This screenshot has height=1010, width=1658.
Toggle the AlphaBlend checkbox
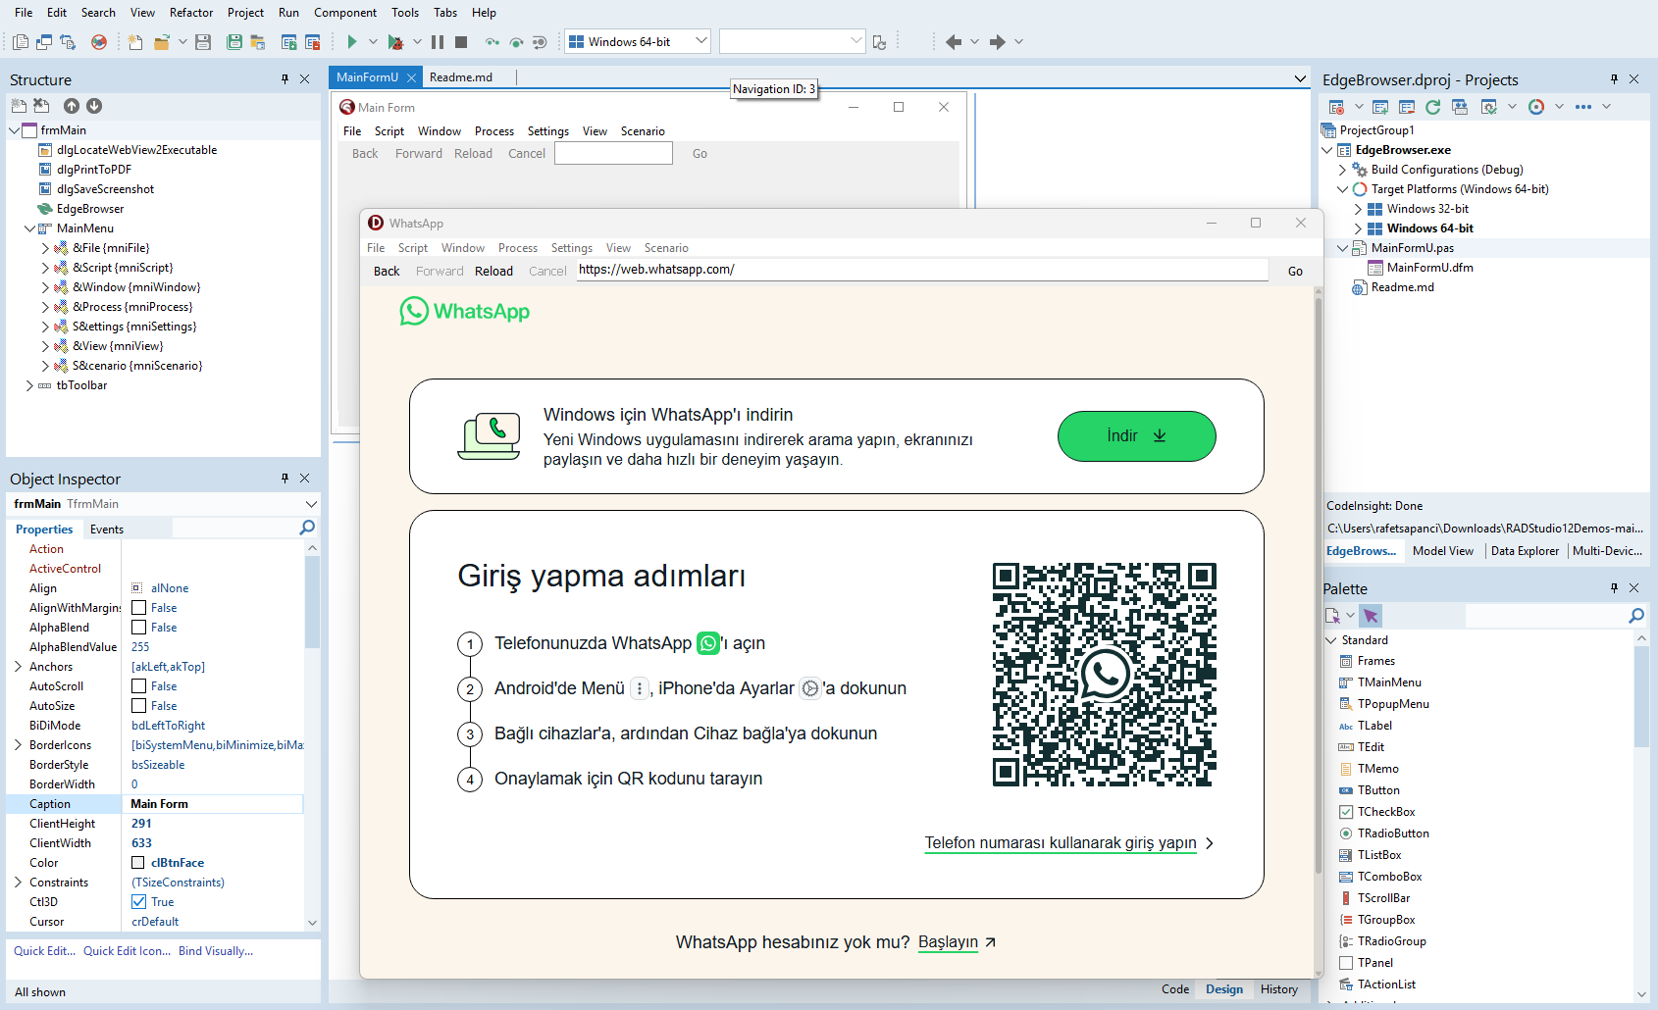point(138,628)
